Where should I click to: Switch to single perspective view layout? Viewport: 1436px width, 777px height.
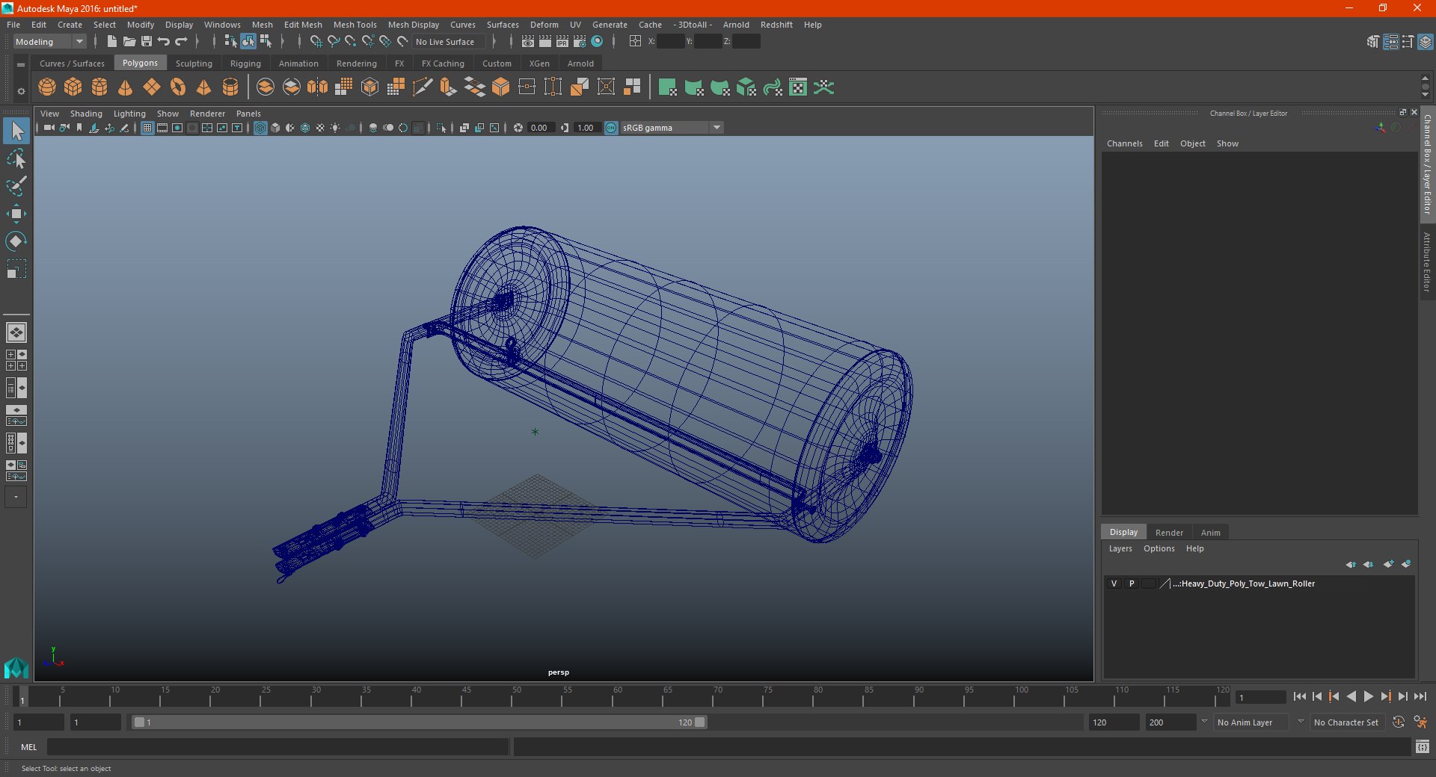(x=16, y=332)
